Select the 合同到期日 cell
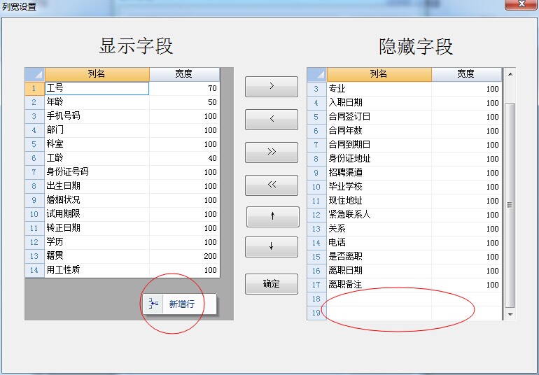Viewport: 539px width, 375px height. [379, 145]
